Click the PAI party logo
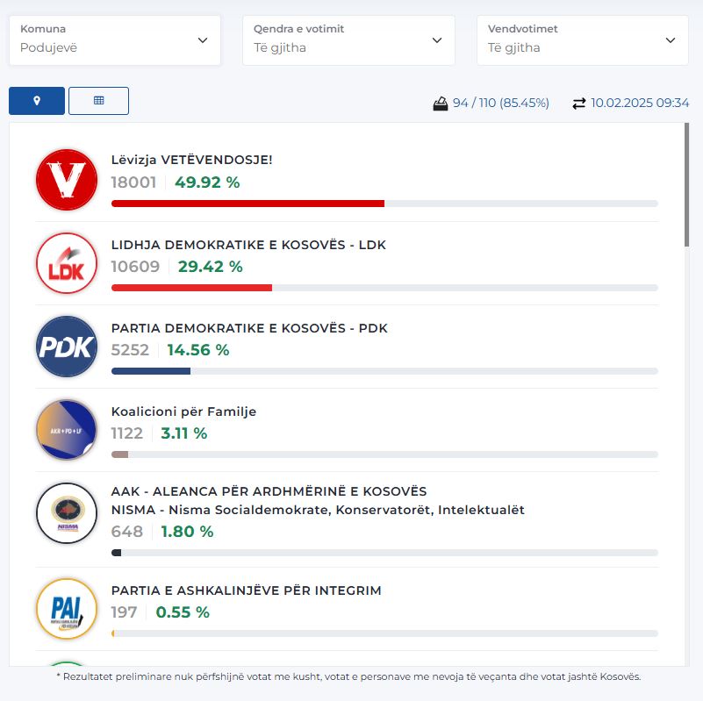Viewport: 703px width, 701px height. 67,609
